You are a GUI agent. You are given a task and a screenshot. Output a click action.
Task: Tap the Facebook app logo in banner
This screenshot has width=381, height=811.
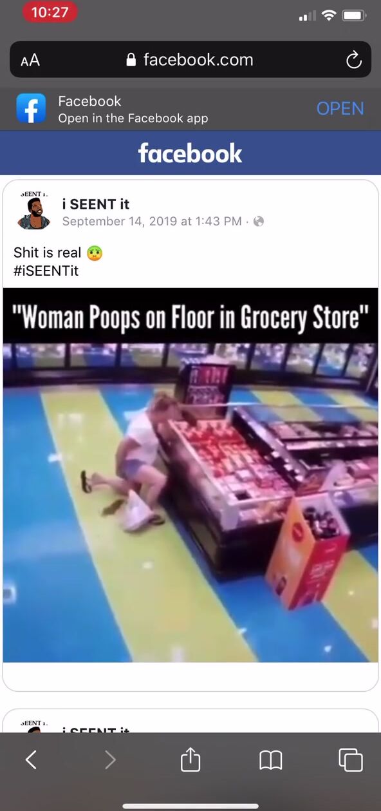[x=32, y=109]
